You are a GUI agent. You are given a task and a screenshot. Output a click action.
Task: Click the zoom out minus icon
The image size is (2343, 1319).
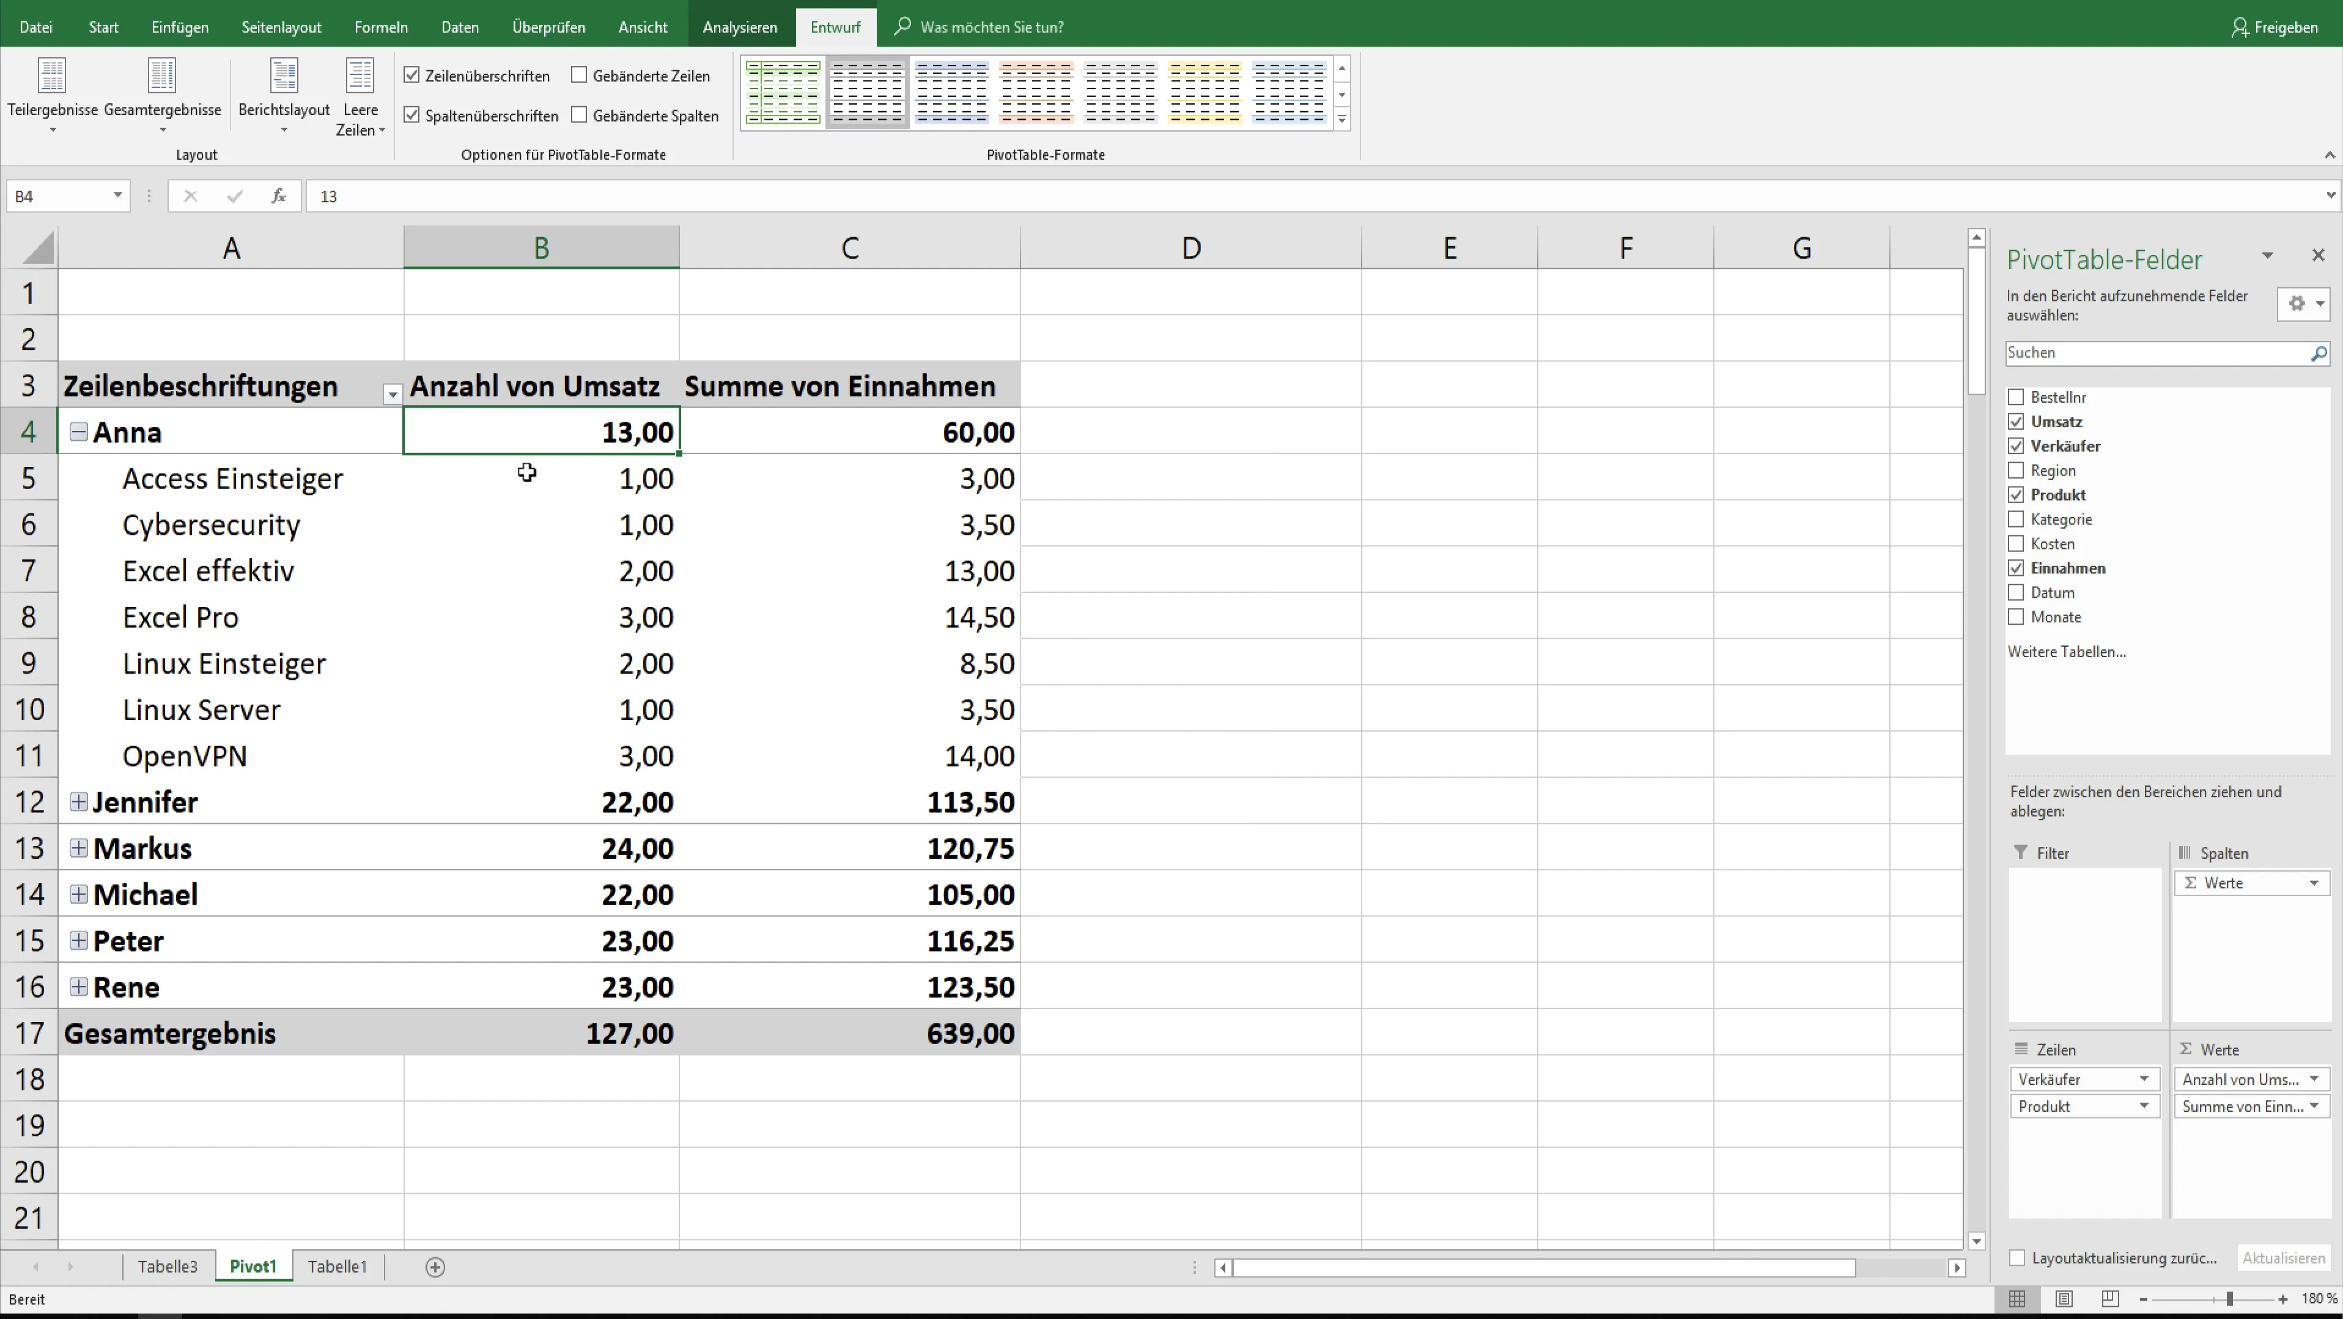pyautogui.click(x=2144, y=1299)
